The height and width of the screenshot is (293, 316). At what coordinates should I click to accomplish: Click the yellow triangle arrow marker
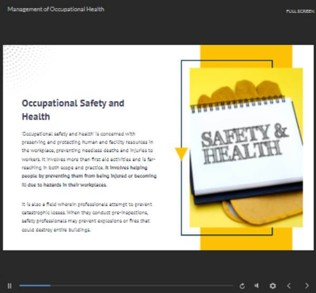(181, 154)
